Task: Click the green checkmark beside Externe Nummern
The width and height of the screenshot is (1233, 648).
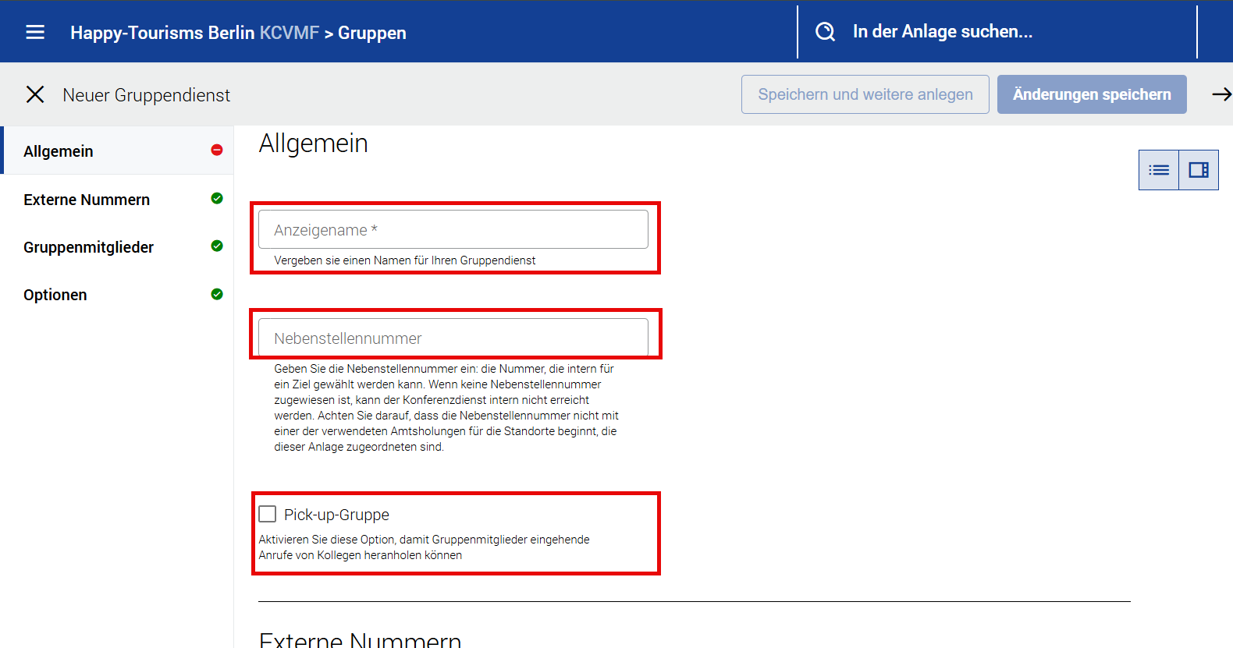Action: [217, 199]
